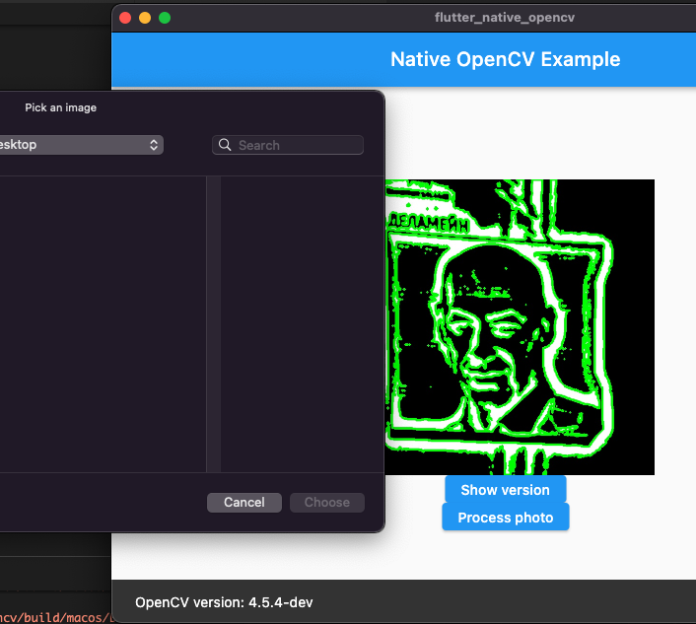Cancel the Pick an image dialog
The width and height of the screenshot is (696, 624).
tap(244, 503)
